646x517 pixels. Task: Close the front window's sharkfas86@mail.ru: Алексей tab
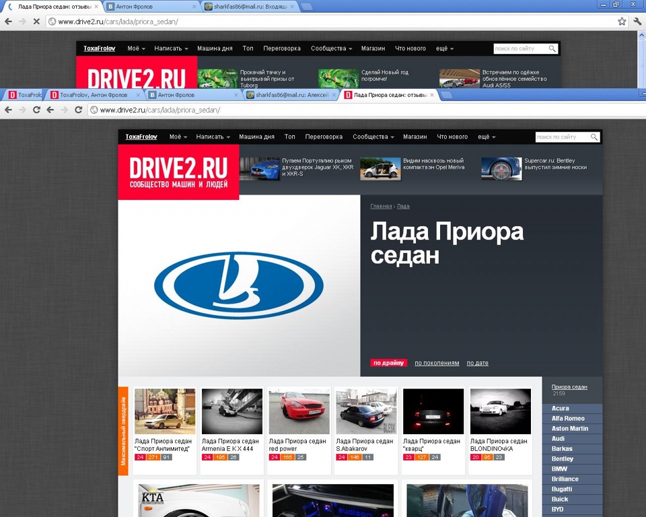(334, 95)
